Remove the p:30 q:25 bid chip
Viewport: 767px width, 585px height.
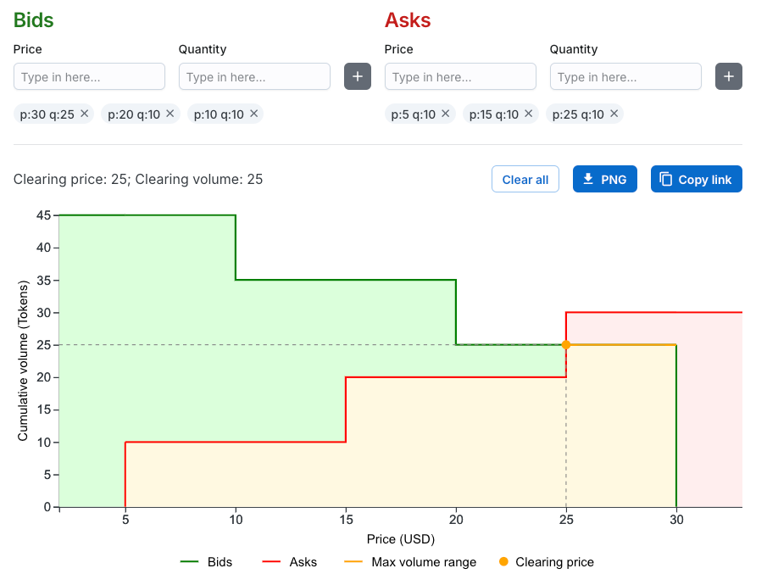click(x=85, y=114)
